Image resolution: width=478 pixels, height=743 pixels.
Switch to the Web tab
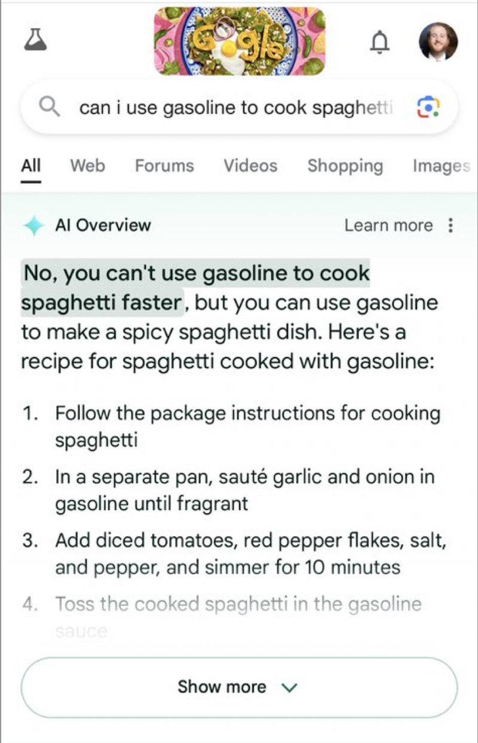tap(87, 166)
